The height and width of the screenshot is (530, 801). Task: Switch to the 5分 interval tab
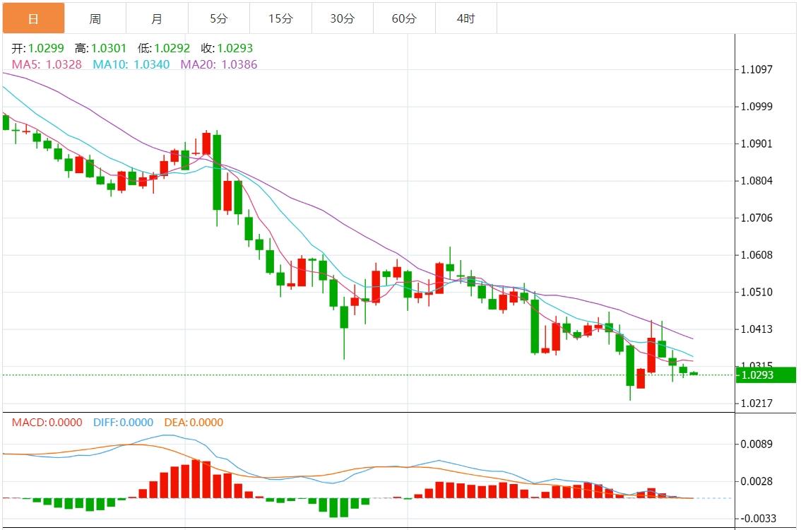pos(218,18)
